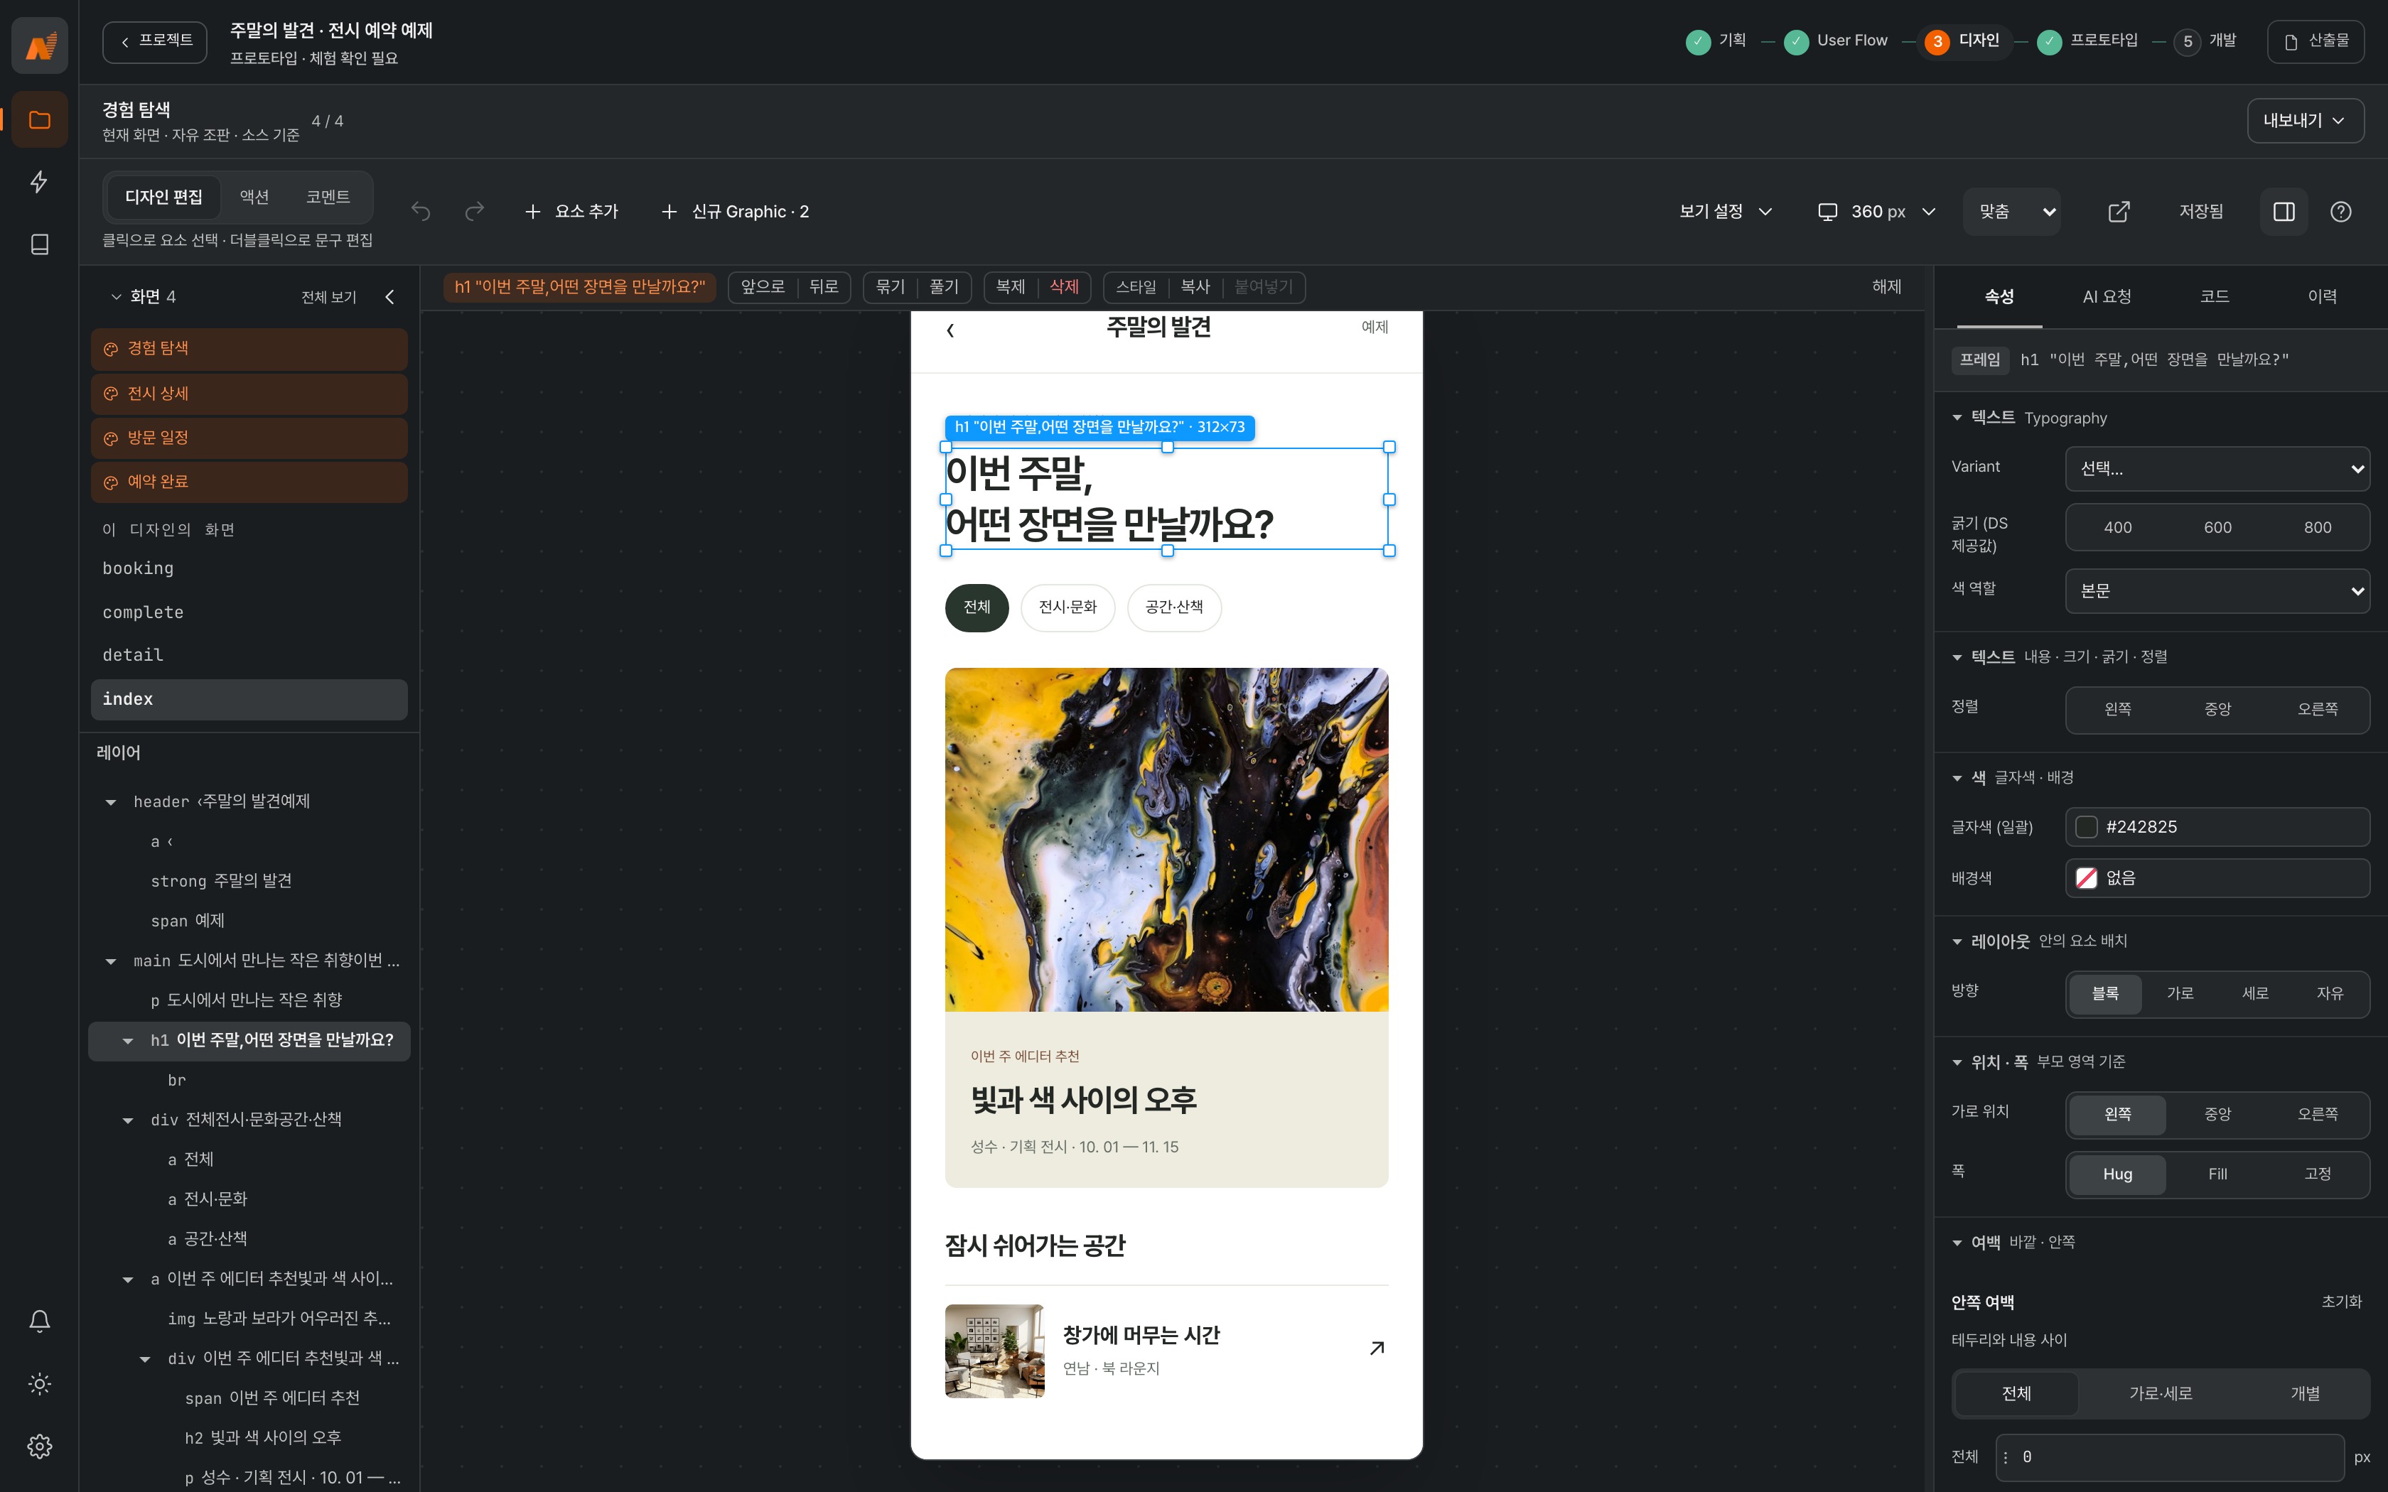This screenshot has width=2388, height=1492.
Task: Set font weight to 600
Action: point(2217,528)
